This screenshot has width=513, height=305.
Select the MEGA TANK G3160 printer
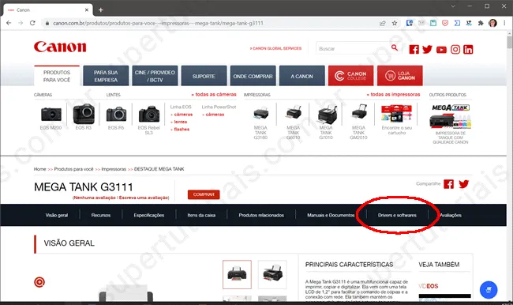(x=260, y=122)
